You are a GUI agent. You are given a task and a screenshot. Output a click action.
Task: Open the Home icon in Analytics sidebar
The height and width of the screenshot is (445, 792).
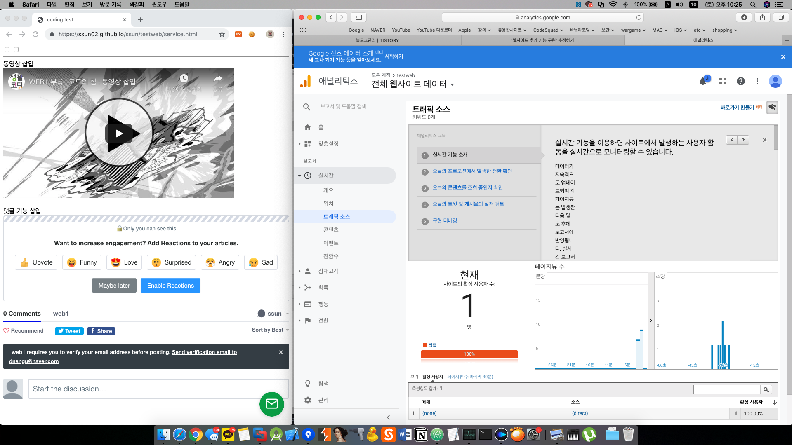(x=308, y=127)
